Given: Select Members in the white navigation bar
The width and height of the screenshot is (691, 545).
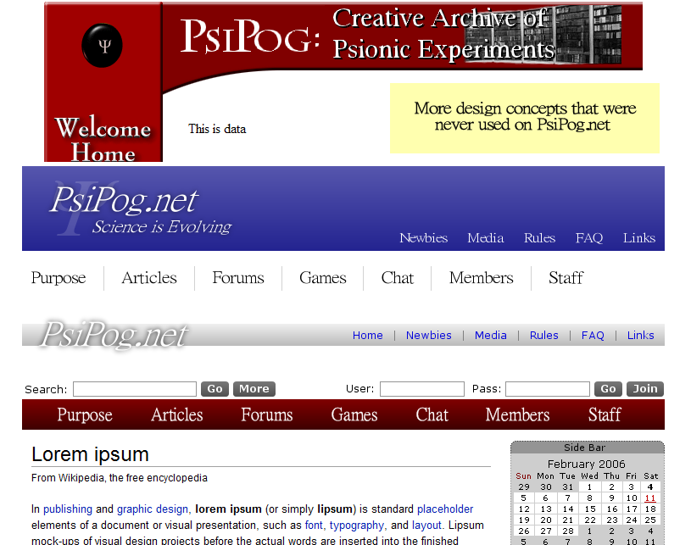Looking at the screenshot, I should coord(482,278).
